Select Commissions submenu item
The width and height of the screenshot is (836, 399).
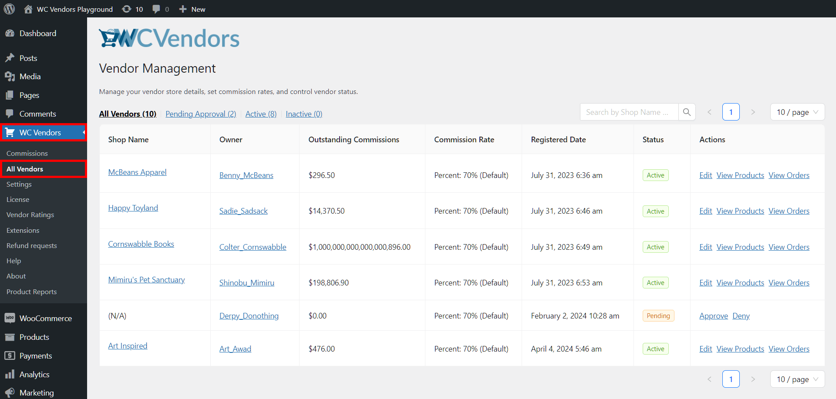pos(27,154)
